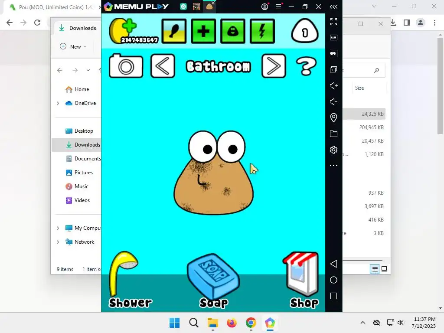
Task: Switch File Explorer to details view
Action: 375,269
